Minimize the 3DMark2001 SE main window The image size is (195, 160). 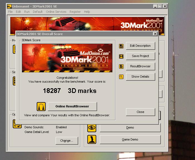(155, 6)
